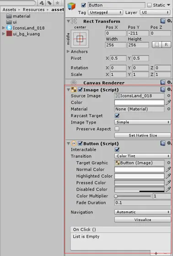Image resolution: width=173 pixels, height=256 pixels.
Task: Click the favorites star icon
Action: (58, 3)
